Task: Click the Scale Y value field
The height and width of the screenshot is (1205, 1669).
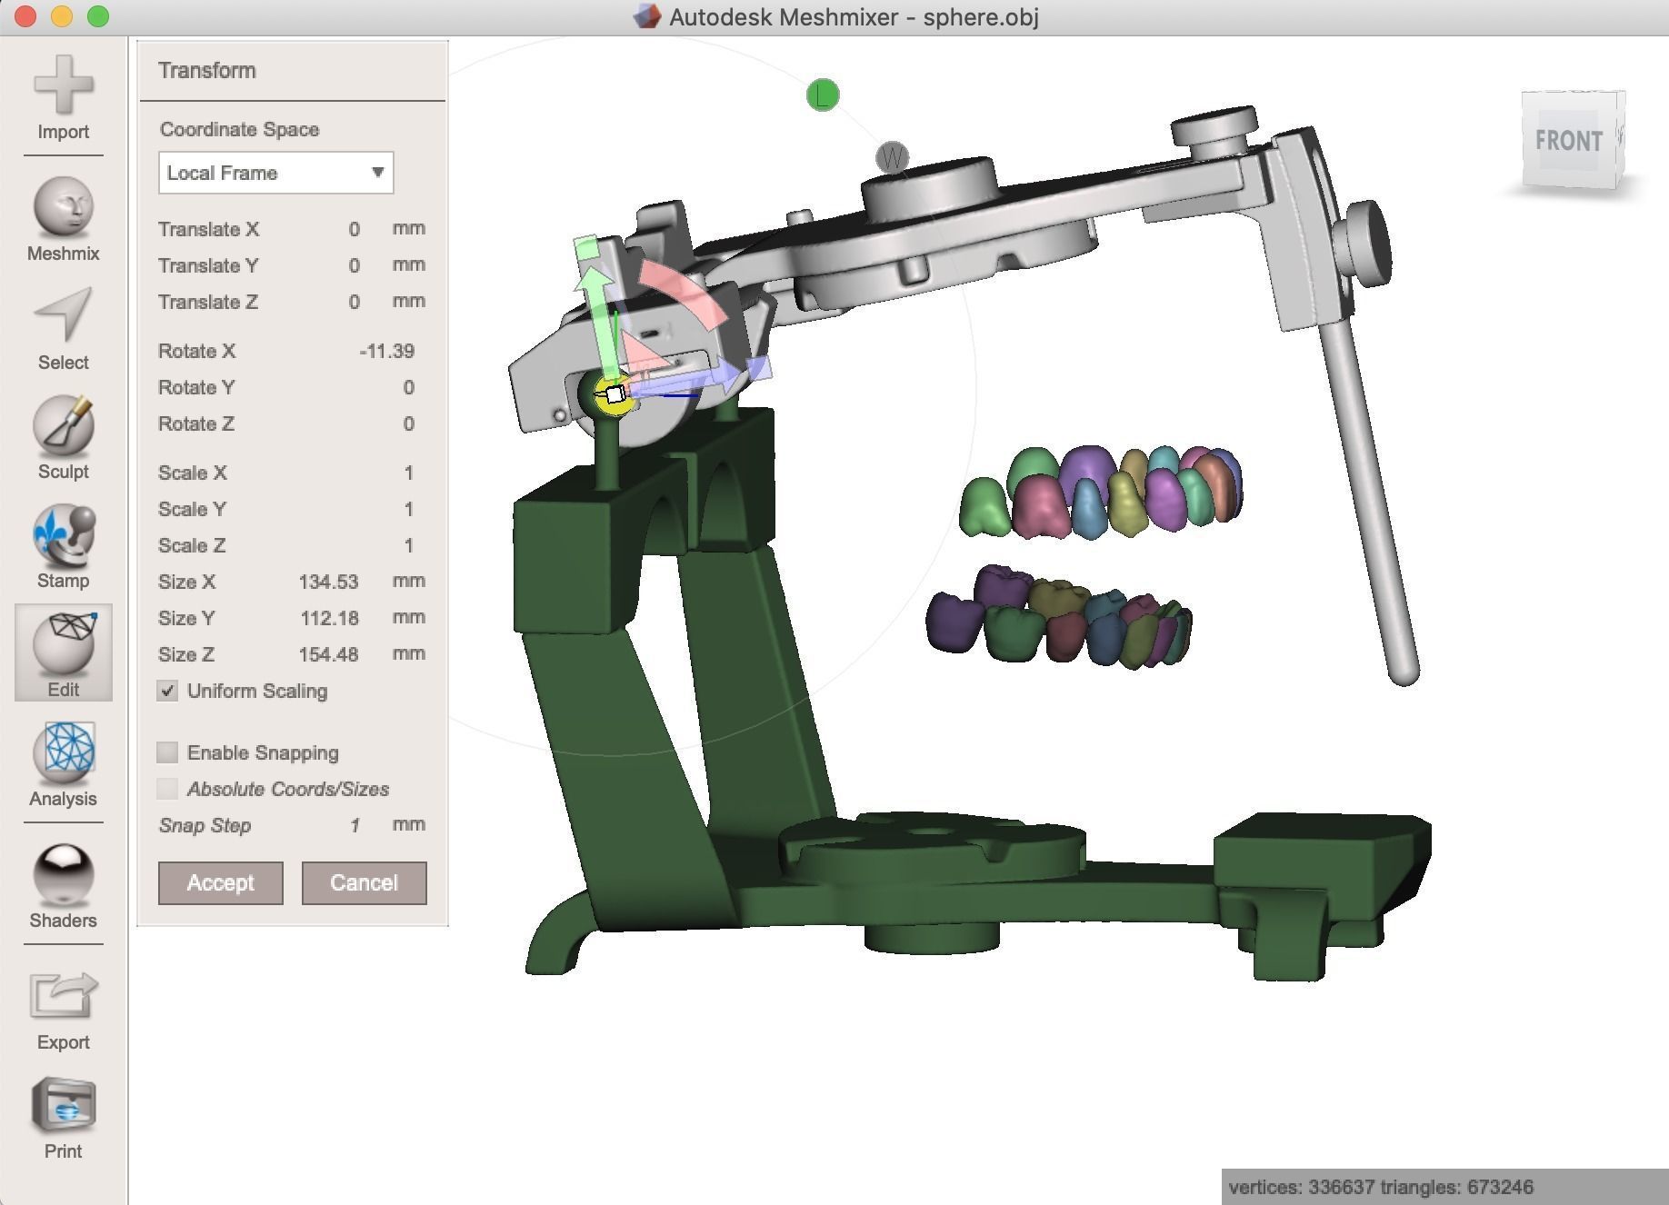Action: (408, 509)
